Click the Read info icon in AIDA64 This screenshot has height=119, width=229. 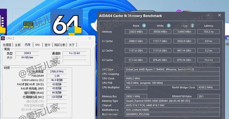(x=144, y=26)
